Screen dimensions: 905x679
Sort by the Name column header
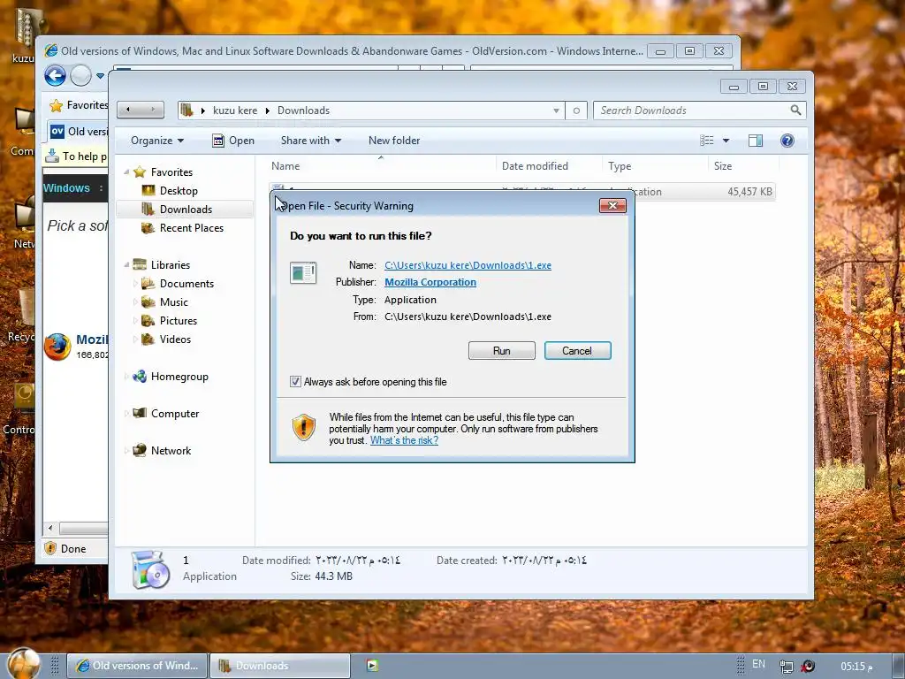[381, 165]
